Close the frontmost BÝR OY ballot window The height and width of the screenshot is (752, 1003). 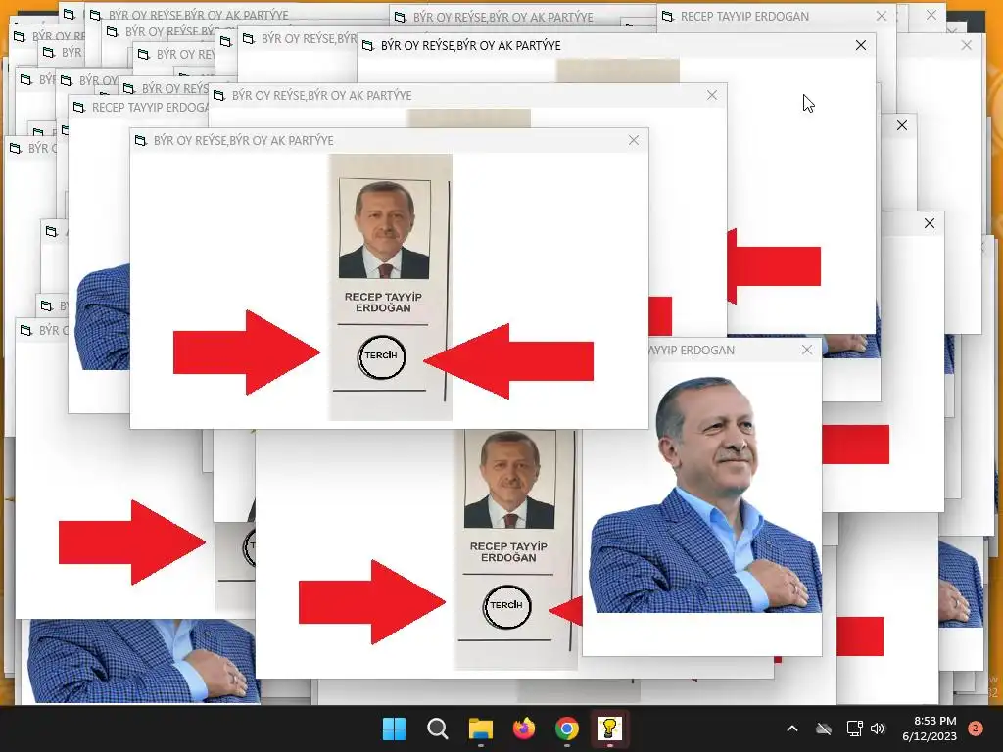tap(634, 140)
